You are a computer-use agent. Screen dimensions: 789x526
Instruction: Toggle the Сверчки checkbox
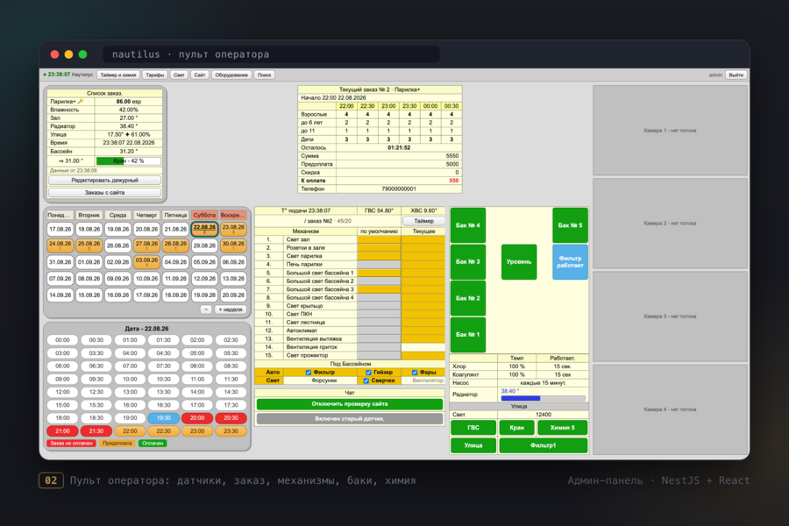(x=366, y=380)
